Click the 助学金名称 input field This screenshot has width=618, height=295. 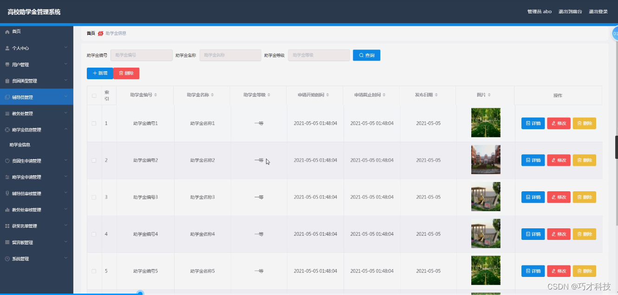pos(230,55)
